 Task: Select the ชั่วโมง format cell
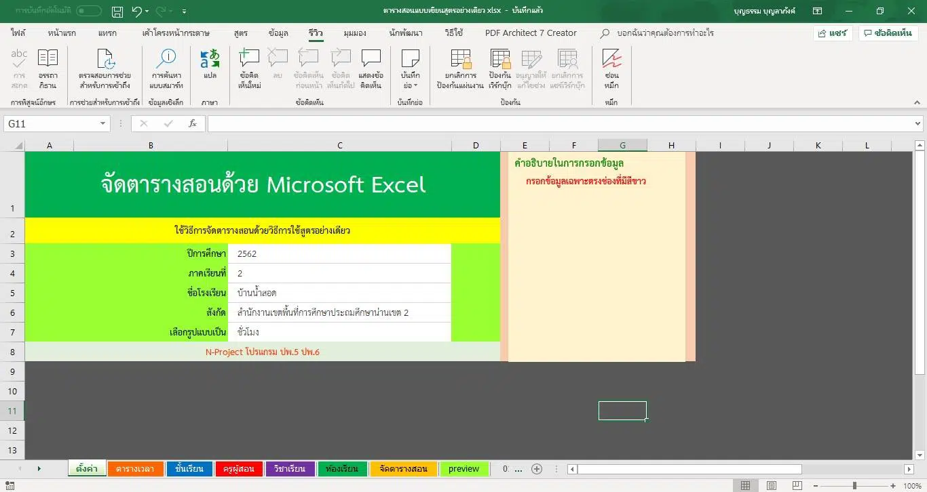pos(339,332)
